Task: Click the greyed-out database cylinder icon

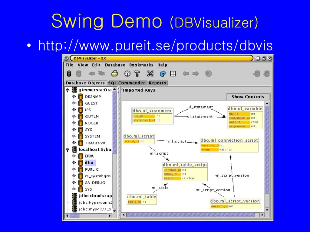Action: click(x=79, y=74)
